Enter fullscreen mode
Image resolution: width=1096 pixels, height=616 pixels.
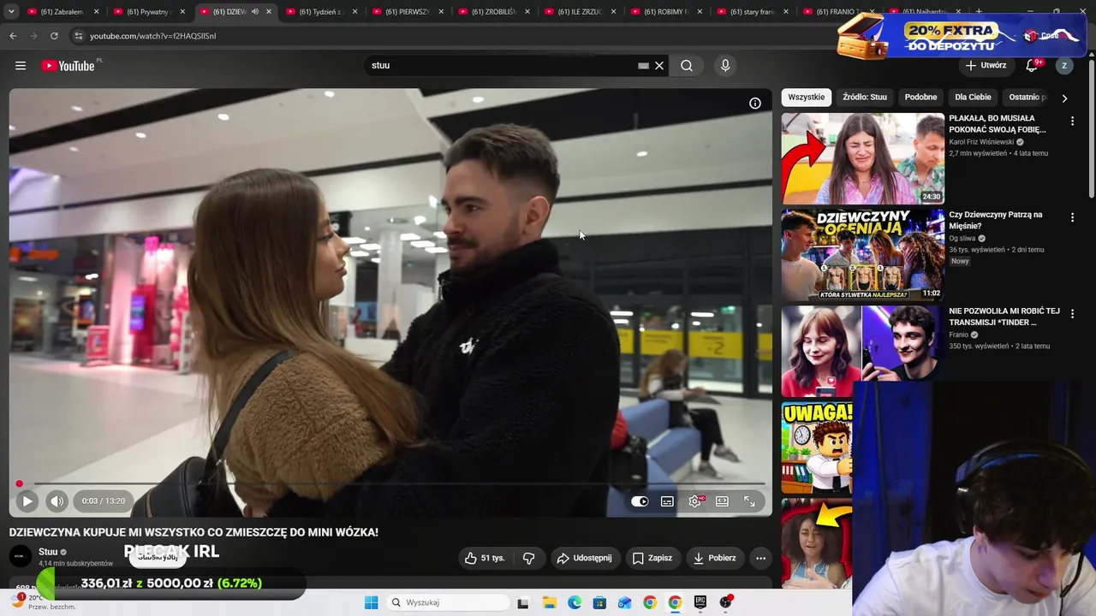[749, 501]
